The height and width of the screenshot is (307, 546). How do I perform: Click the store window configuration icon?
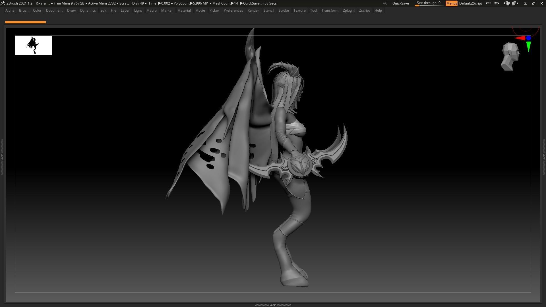(x=507, y=3)
